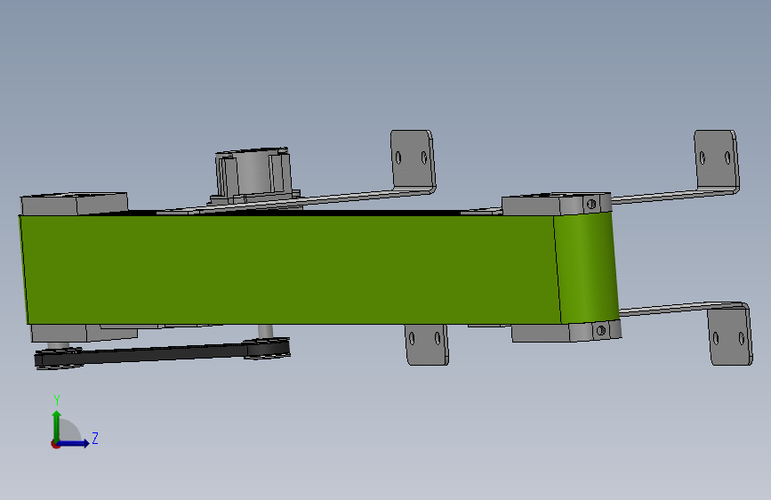Select the upper middle mounting bracket plate
This screenshot has width=771, height=500.
[x=413, y=159]
